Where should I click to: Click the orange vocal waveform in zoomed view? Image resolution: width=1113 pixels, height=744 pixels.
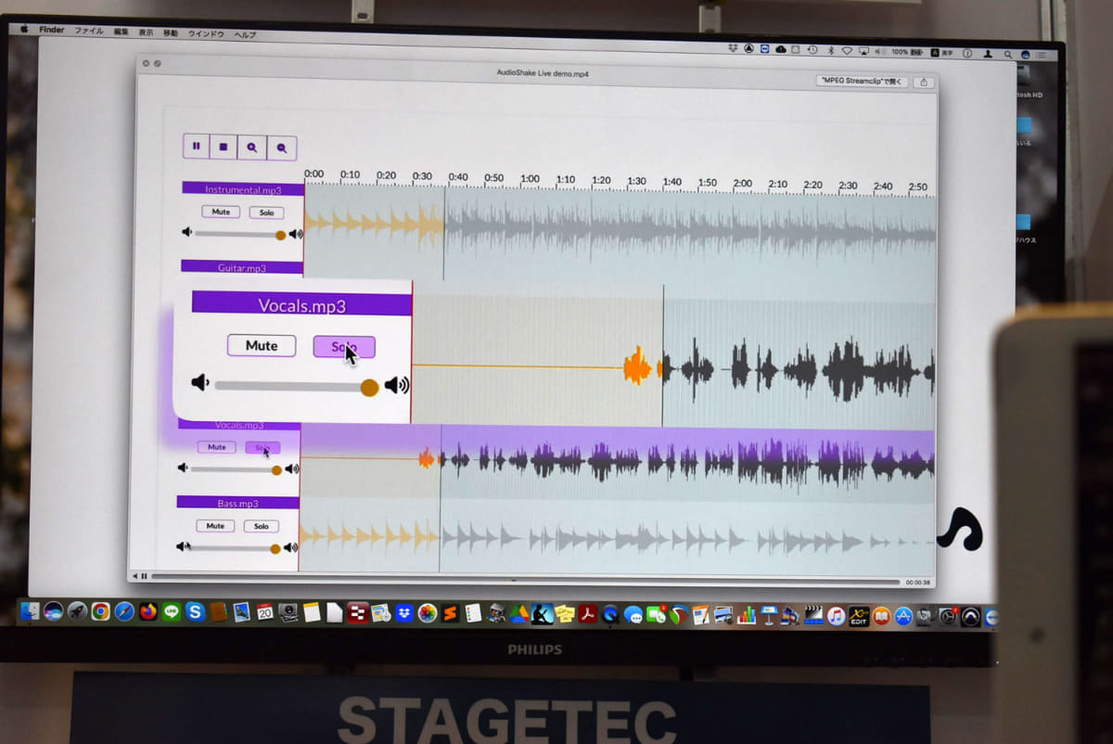(637, 366)
